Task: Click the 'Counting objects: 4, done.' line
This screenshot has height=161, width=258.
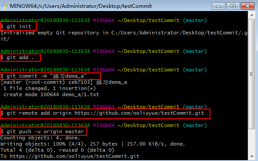Action: pos(40,138)
